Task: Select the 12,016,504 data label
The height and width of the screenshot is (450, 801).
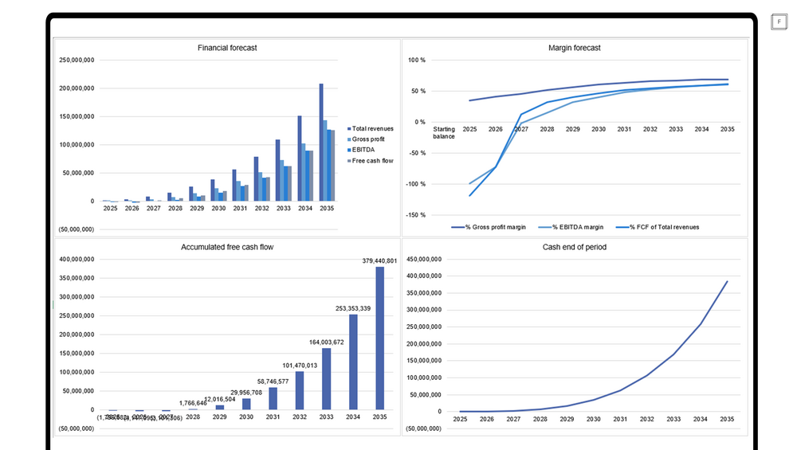Action: click(220, 400)
